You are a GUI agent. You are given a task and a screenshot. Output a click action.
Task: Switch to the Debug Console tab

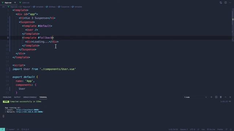30,97
